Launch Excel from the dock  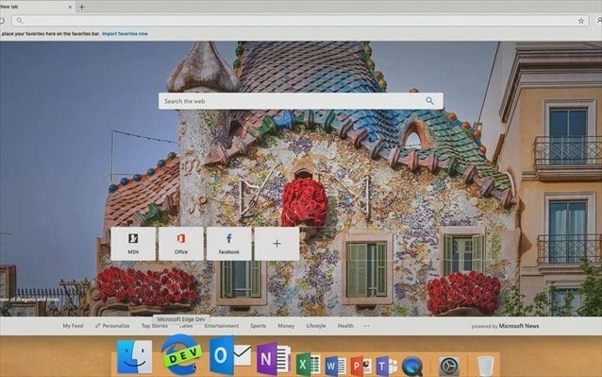pos(308,364)
